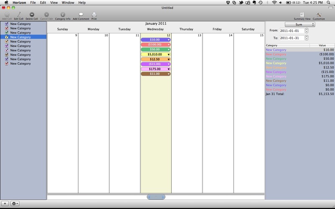Switch to Summary View via toolbar icon
Image resolution: width=335 pixels, height=209 pixels.
click(x=302, y=15)
